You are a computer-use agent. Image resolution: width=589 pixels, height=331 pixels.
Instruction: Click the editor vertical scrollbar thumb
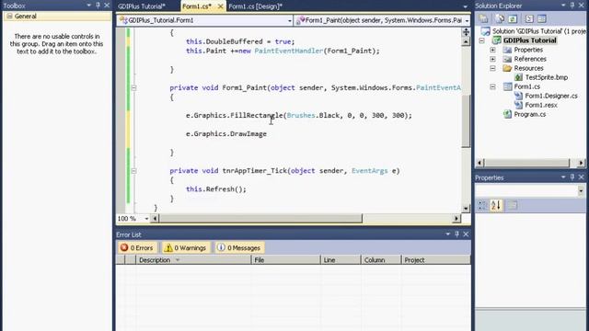click(466, 120)
